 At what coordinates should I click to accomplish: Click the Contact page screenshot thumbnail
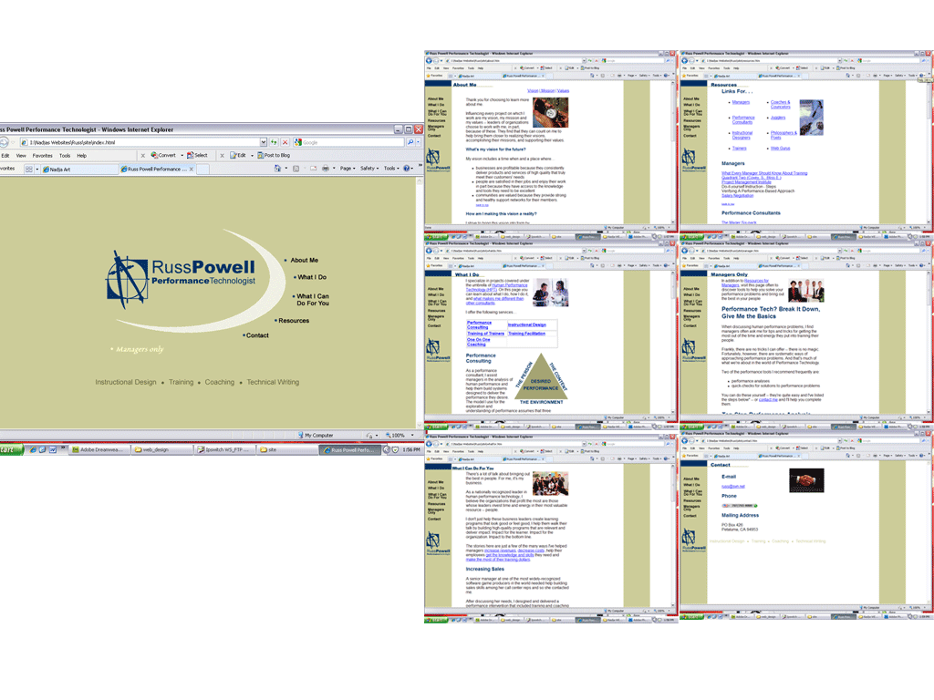click(x=806, y=527)
